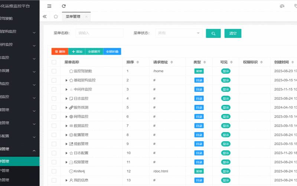Check the Knife4j row checkbox
This screenshot has height=186, width=297.
(x=54, y=171)
